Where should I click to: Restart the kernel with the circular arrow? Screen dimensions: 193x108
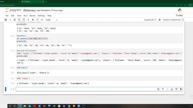37,20
